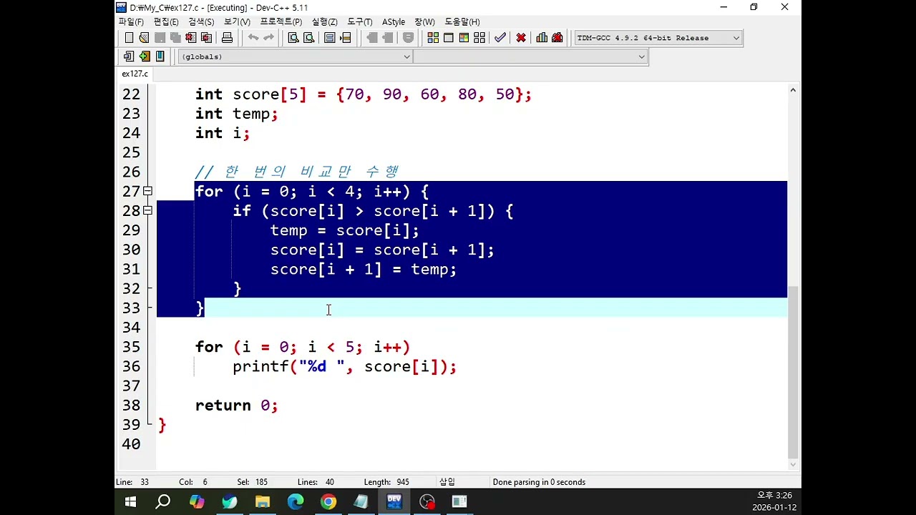Click the Compile & Run icon
The width and height of the screenshot is (916, 515).
(464, 38)
